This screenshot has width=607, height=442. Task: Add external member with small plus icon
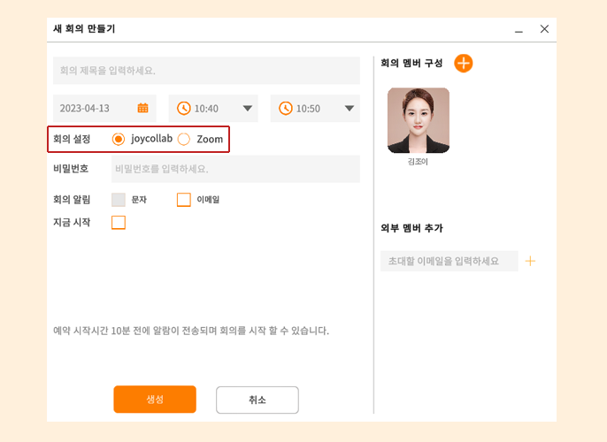click(530, 261)
